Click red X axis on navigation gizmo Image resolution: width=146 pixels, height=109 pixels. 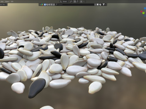[141, 12]
